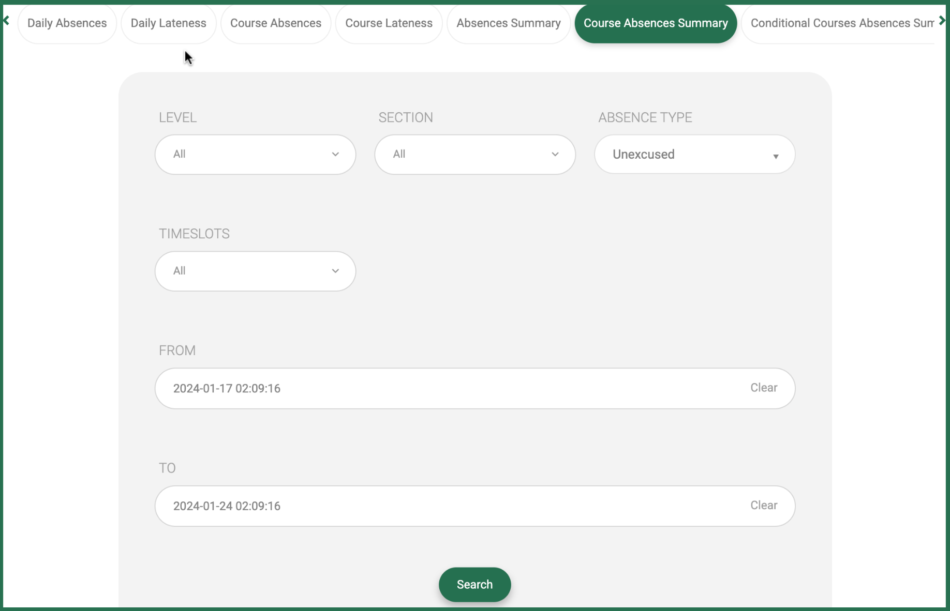Open the Timeslots dropdown
The width and height of the screenshot is (950, 611).
255,271
